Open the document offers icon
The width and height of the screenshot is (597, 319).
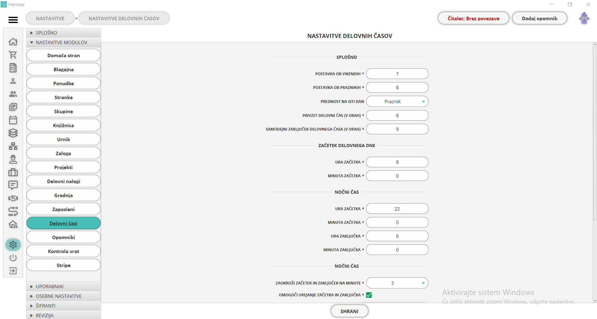[x=13, y=68]
